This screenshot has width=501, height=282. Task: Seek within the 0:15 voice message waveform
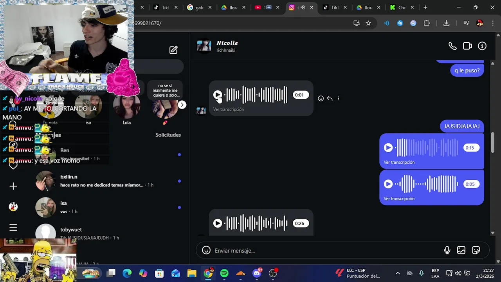[427, 148]
